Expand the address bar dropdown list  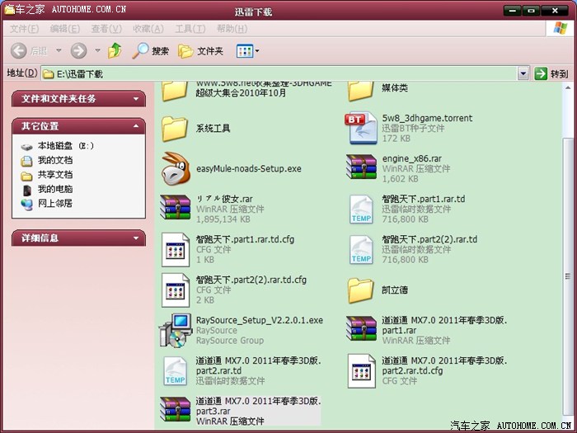[x=523, y=73]
